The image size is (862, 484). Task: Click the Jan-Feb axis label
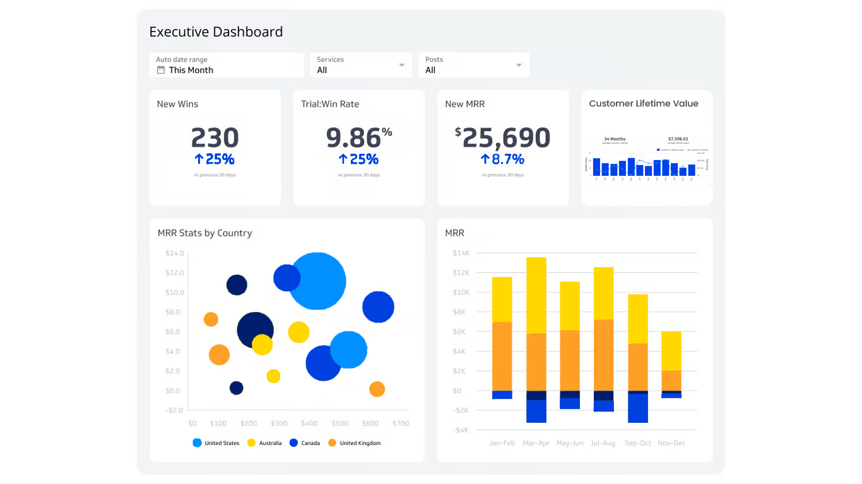tap(502, 443)
